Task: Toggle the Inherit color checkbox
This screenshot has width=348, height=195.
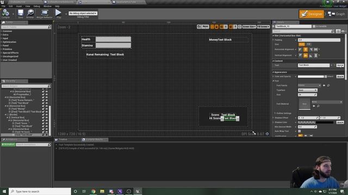Action: click(326, 76)
